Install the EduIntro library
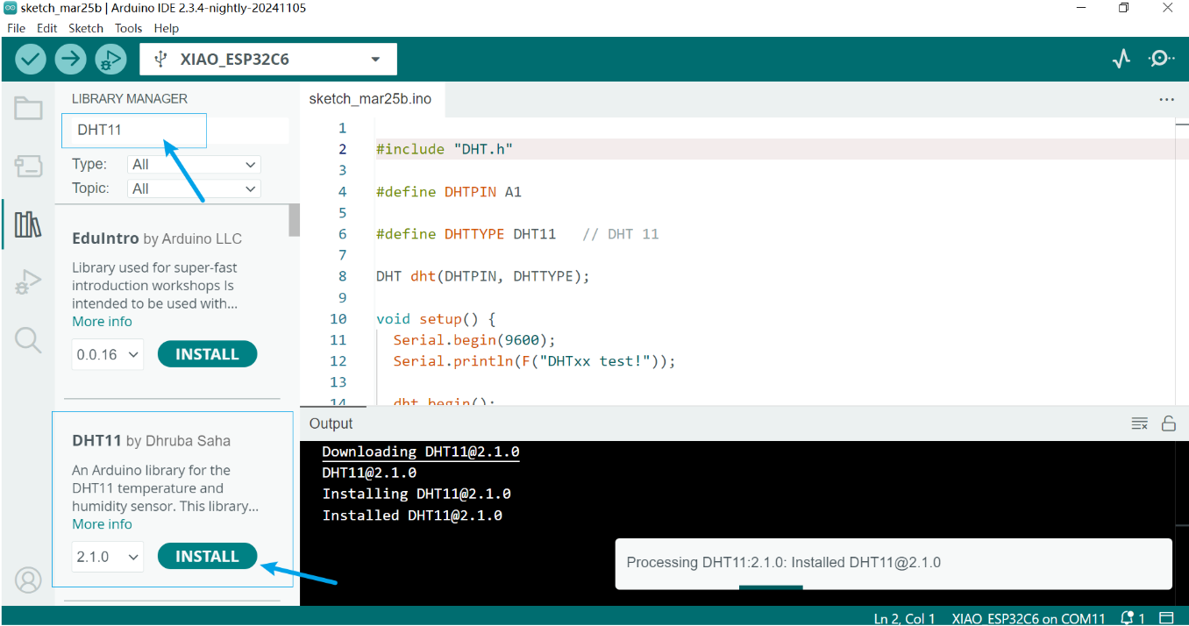1189x626 pixels. [x=207, y=354]
